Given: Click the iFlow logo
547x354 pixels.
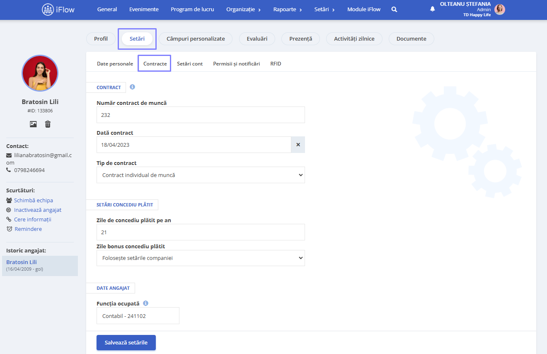Looking at the screenshot, I should 58,9.
